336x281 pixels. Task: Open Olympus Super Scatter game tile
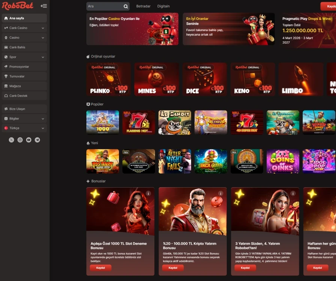(211, 123)
